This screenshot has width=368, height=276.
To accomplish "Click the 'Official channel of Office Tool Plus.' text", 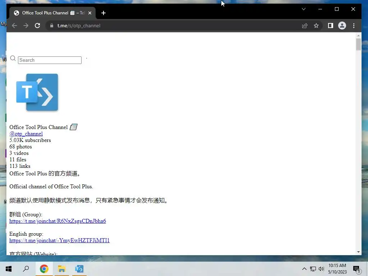I will coord(51,187).
